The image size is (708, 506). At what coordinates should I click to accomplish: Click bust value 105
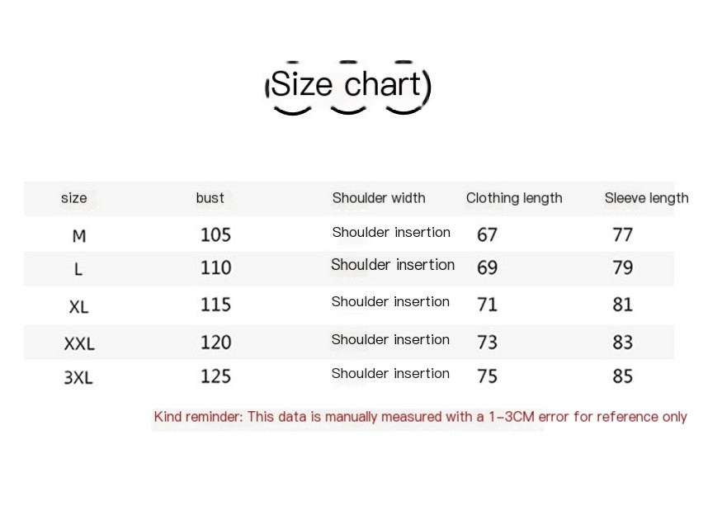pyautogui.click(x=215, y=235)
